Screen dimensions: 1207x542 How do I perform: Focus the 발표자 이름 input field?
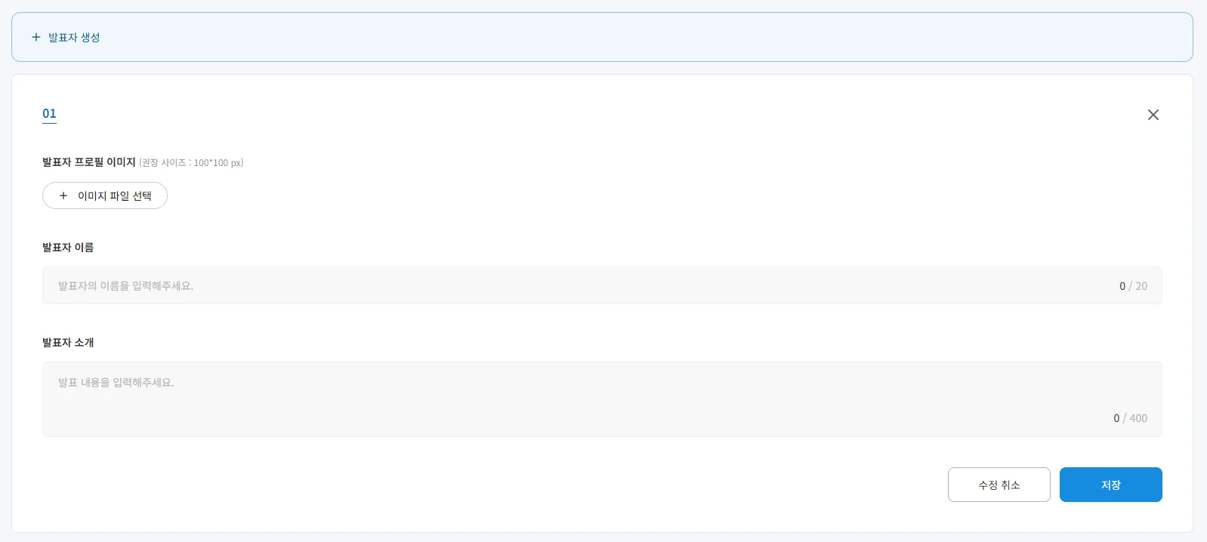[x=574, y=285]
